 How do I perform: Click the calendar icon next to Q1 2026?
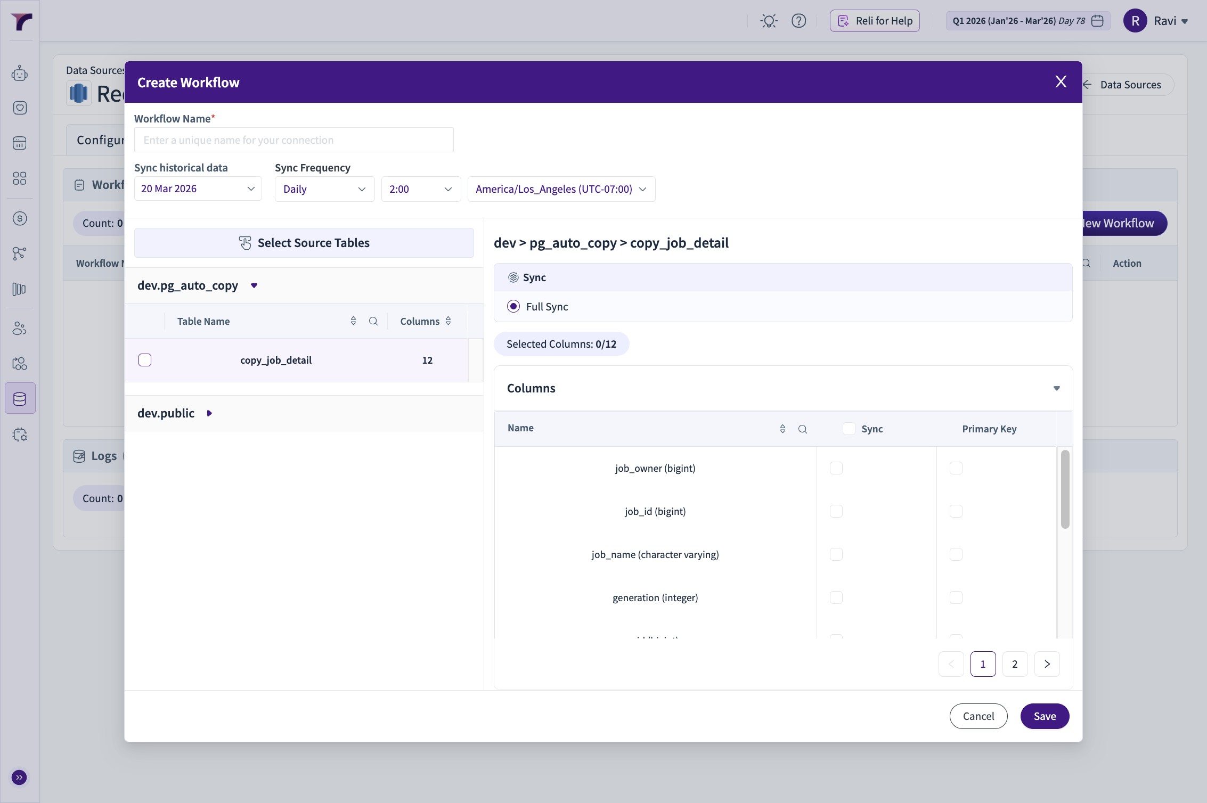pos(1097,21)
